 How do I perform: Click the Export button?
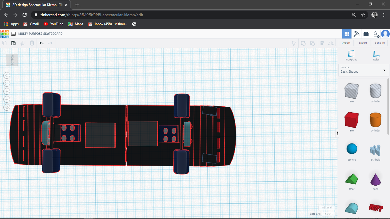tap(363, 43)
